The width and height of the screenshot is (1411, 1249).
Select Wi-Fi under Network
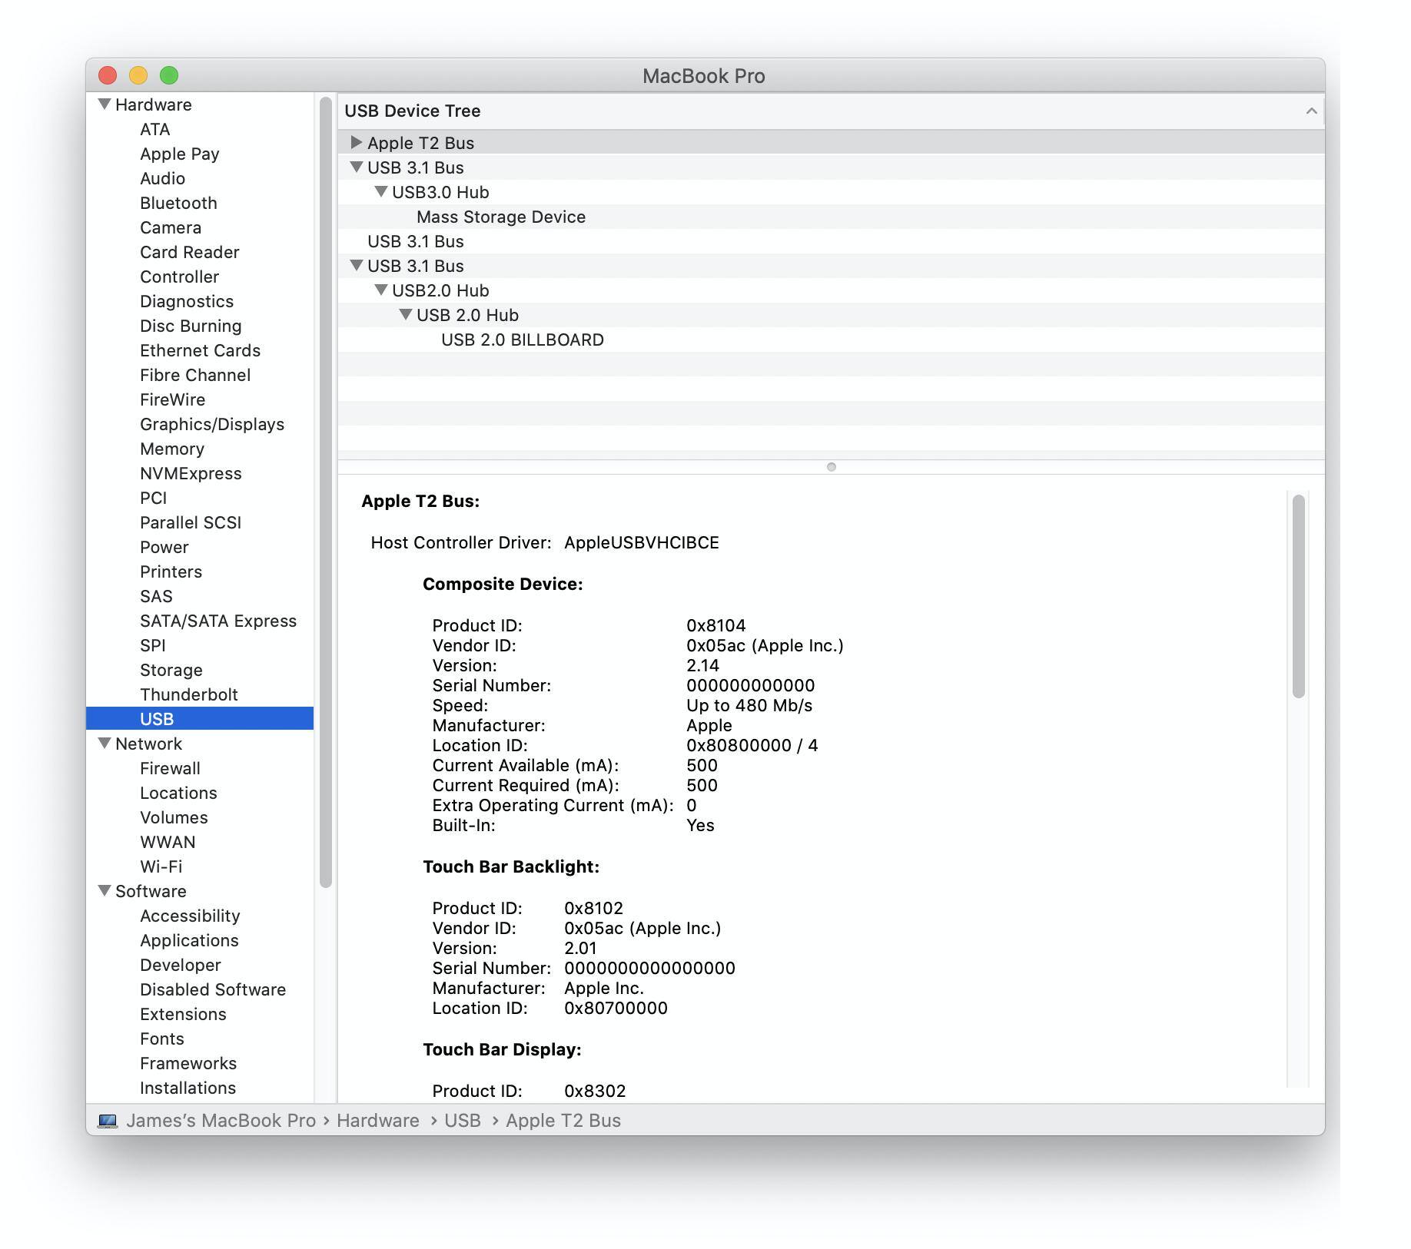click(x=161, y=866)
